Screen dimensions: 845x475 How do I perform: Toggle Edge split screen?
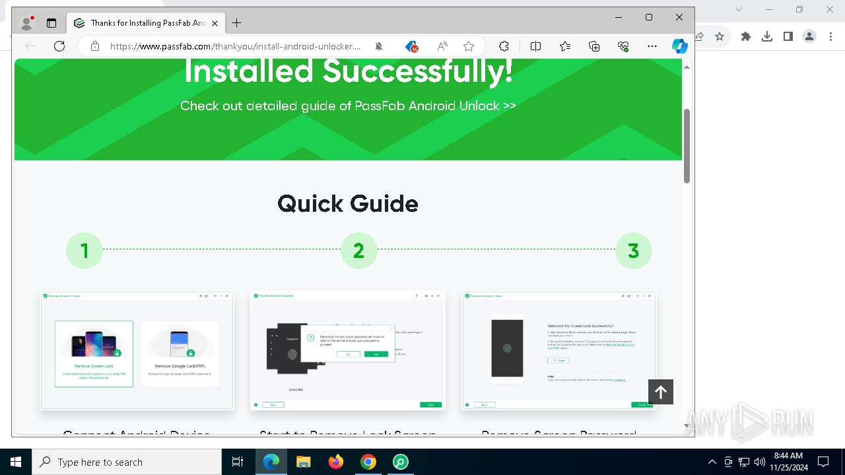click(536, 46)
